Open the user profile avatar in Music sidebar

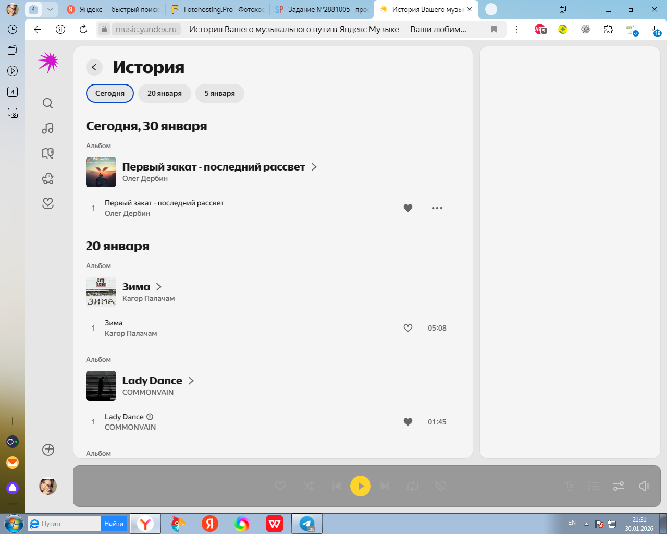(48, 486)
